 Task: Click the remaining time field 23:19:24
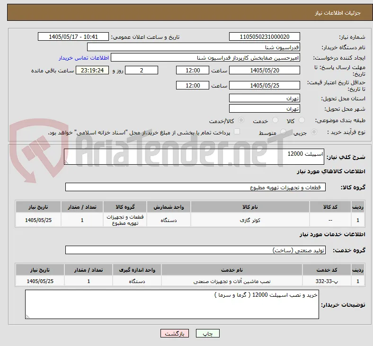[92, 70]
